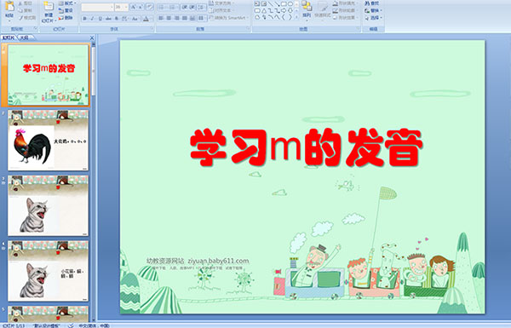
Task: Click the 查找 find button
Action: coord(372,3)
